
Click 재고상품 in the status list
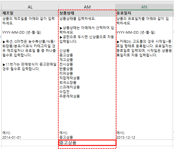click(x=66, y=60)
